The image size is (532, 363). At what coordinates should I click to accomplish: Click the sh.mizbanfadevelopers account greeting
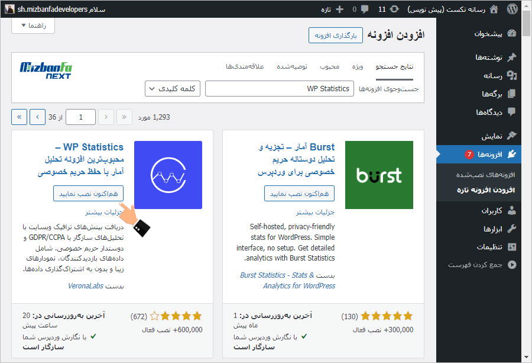click(61, 9)
